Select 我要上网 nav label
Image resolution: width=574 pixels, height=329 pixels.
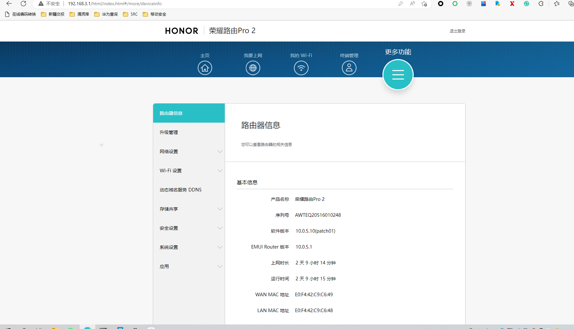click(x=253, y=55)
